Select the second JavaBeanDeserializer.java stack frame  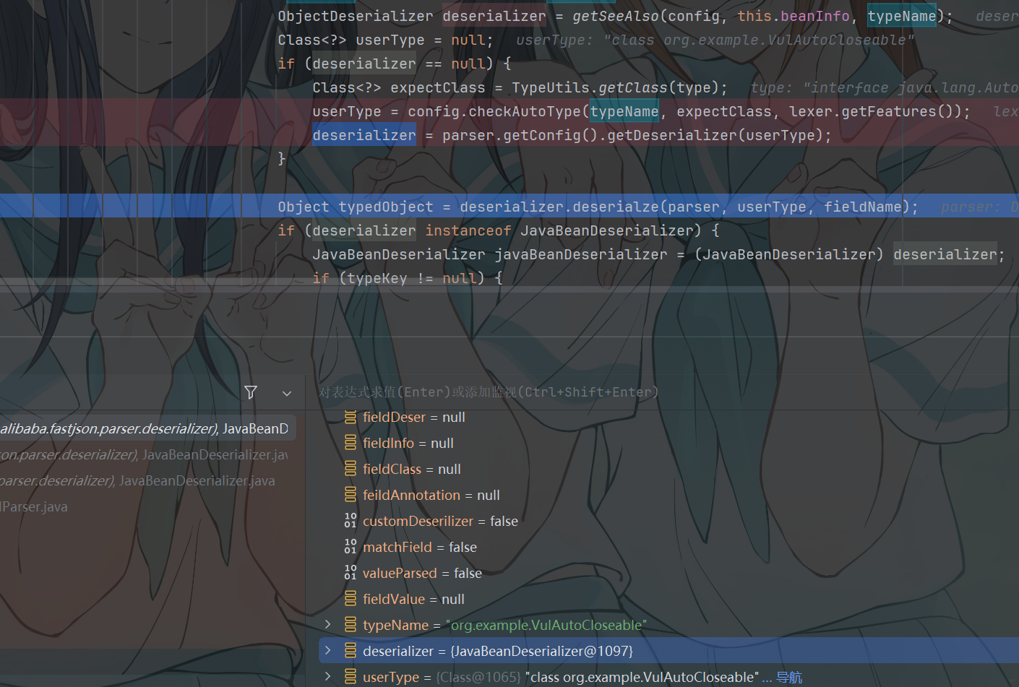[148, 454]
